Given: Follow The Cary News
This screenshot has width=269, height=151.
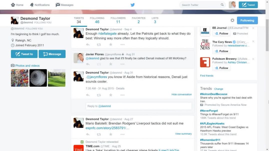Looking at the screenshot, I should 221,51.
